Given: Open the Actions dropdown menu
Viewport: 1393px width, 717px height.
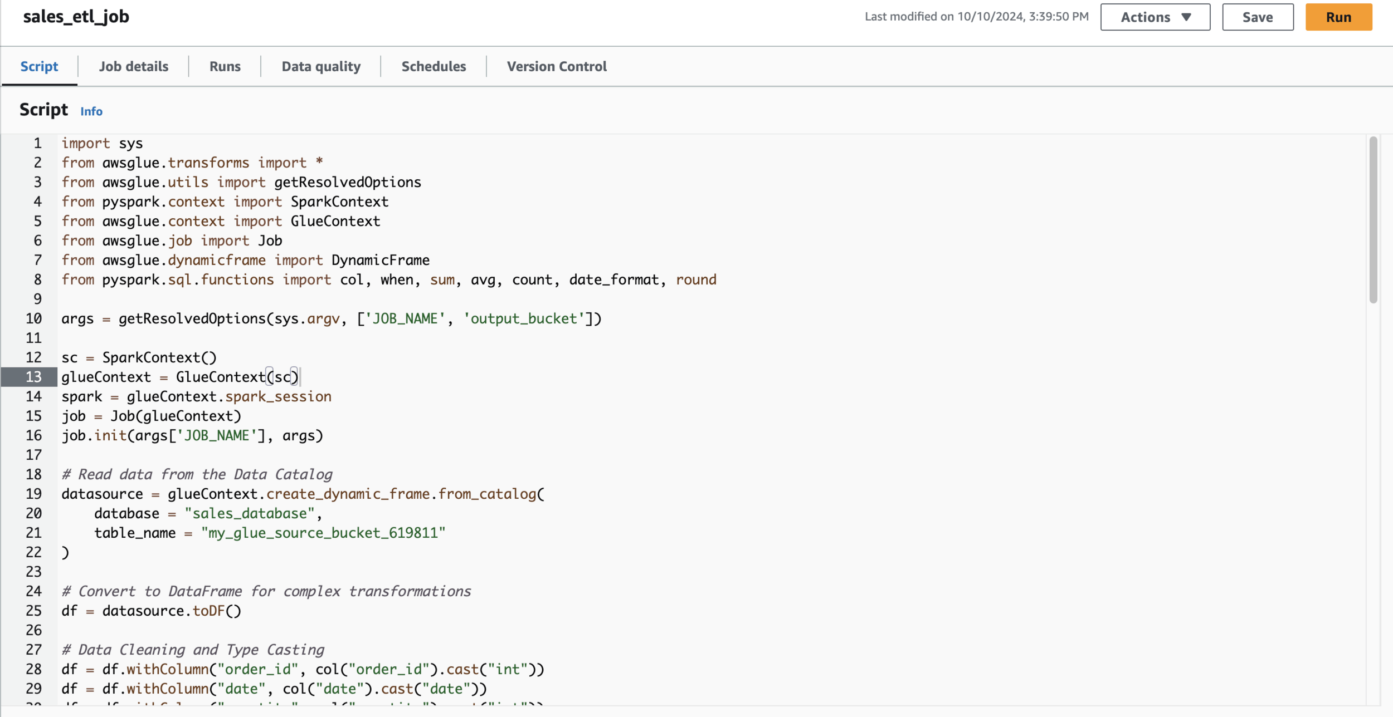Looking at the screenshot, I should pos(1155,17).
